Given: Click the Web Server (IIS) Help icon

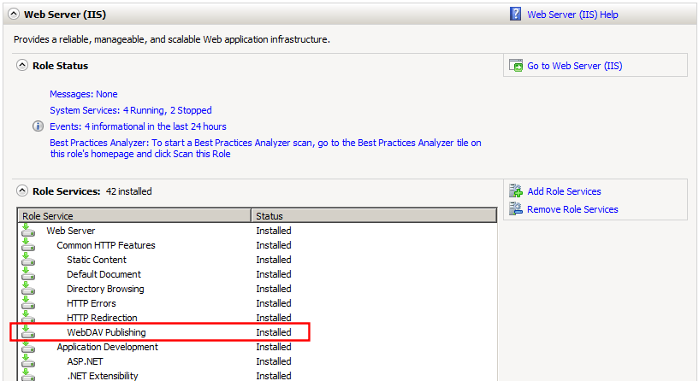Looking at the screenshot, I should pyautogui.click(x=516, y=15).
